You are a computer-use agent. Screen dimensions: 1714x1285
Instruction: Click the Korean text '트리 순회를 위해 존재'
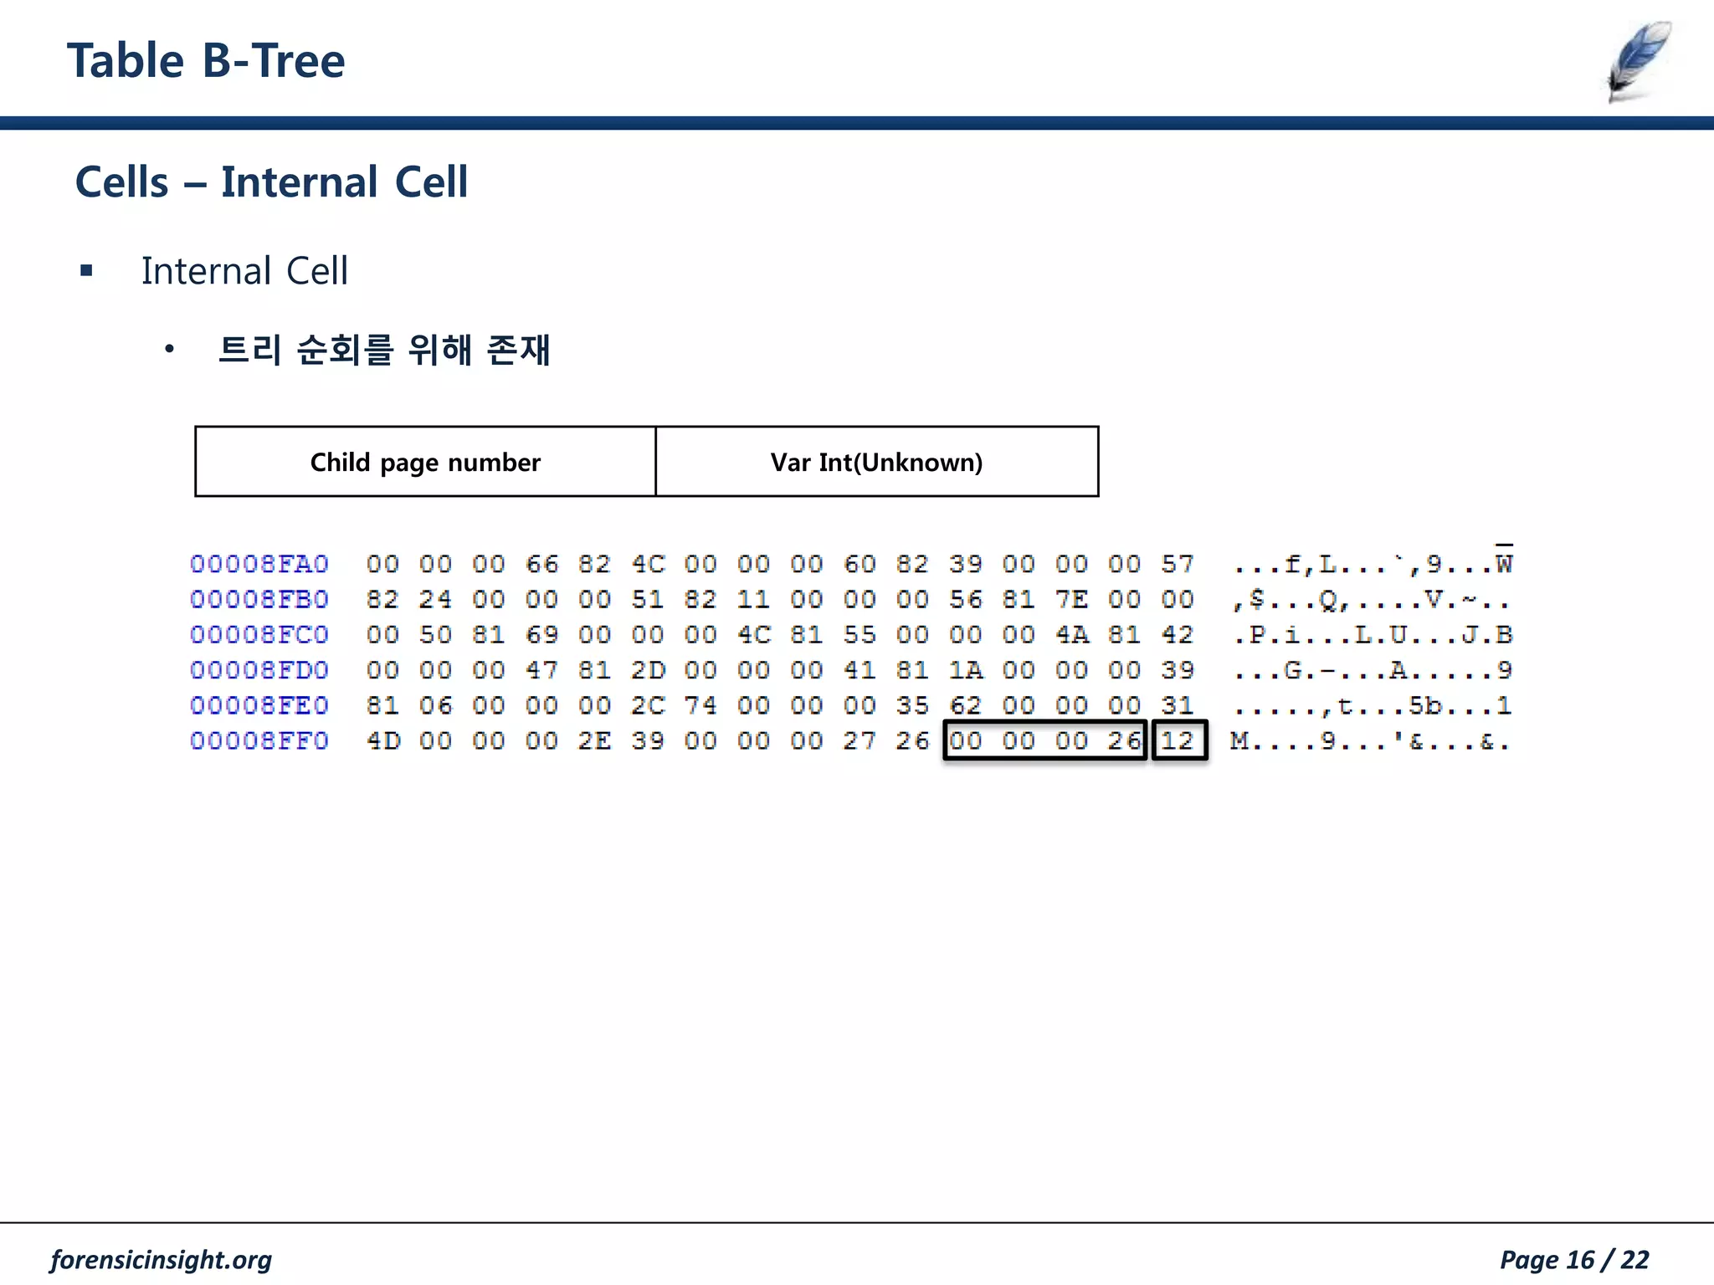click(384, 350)
